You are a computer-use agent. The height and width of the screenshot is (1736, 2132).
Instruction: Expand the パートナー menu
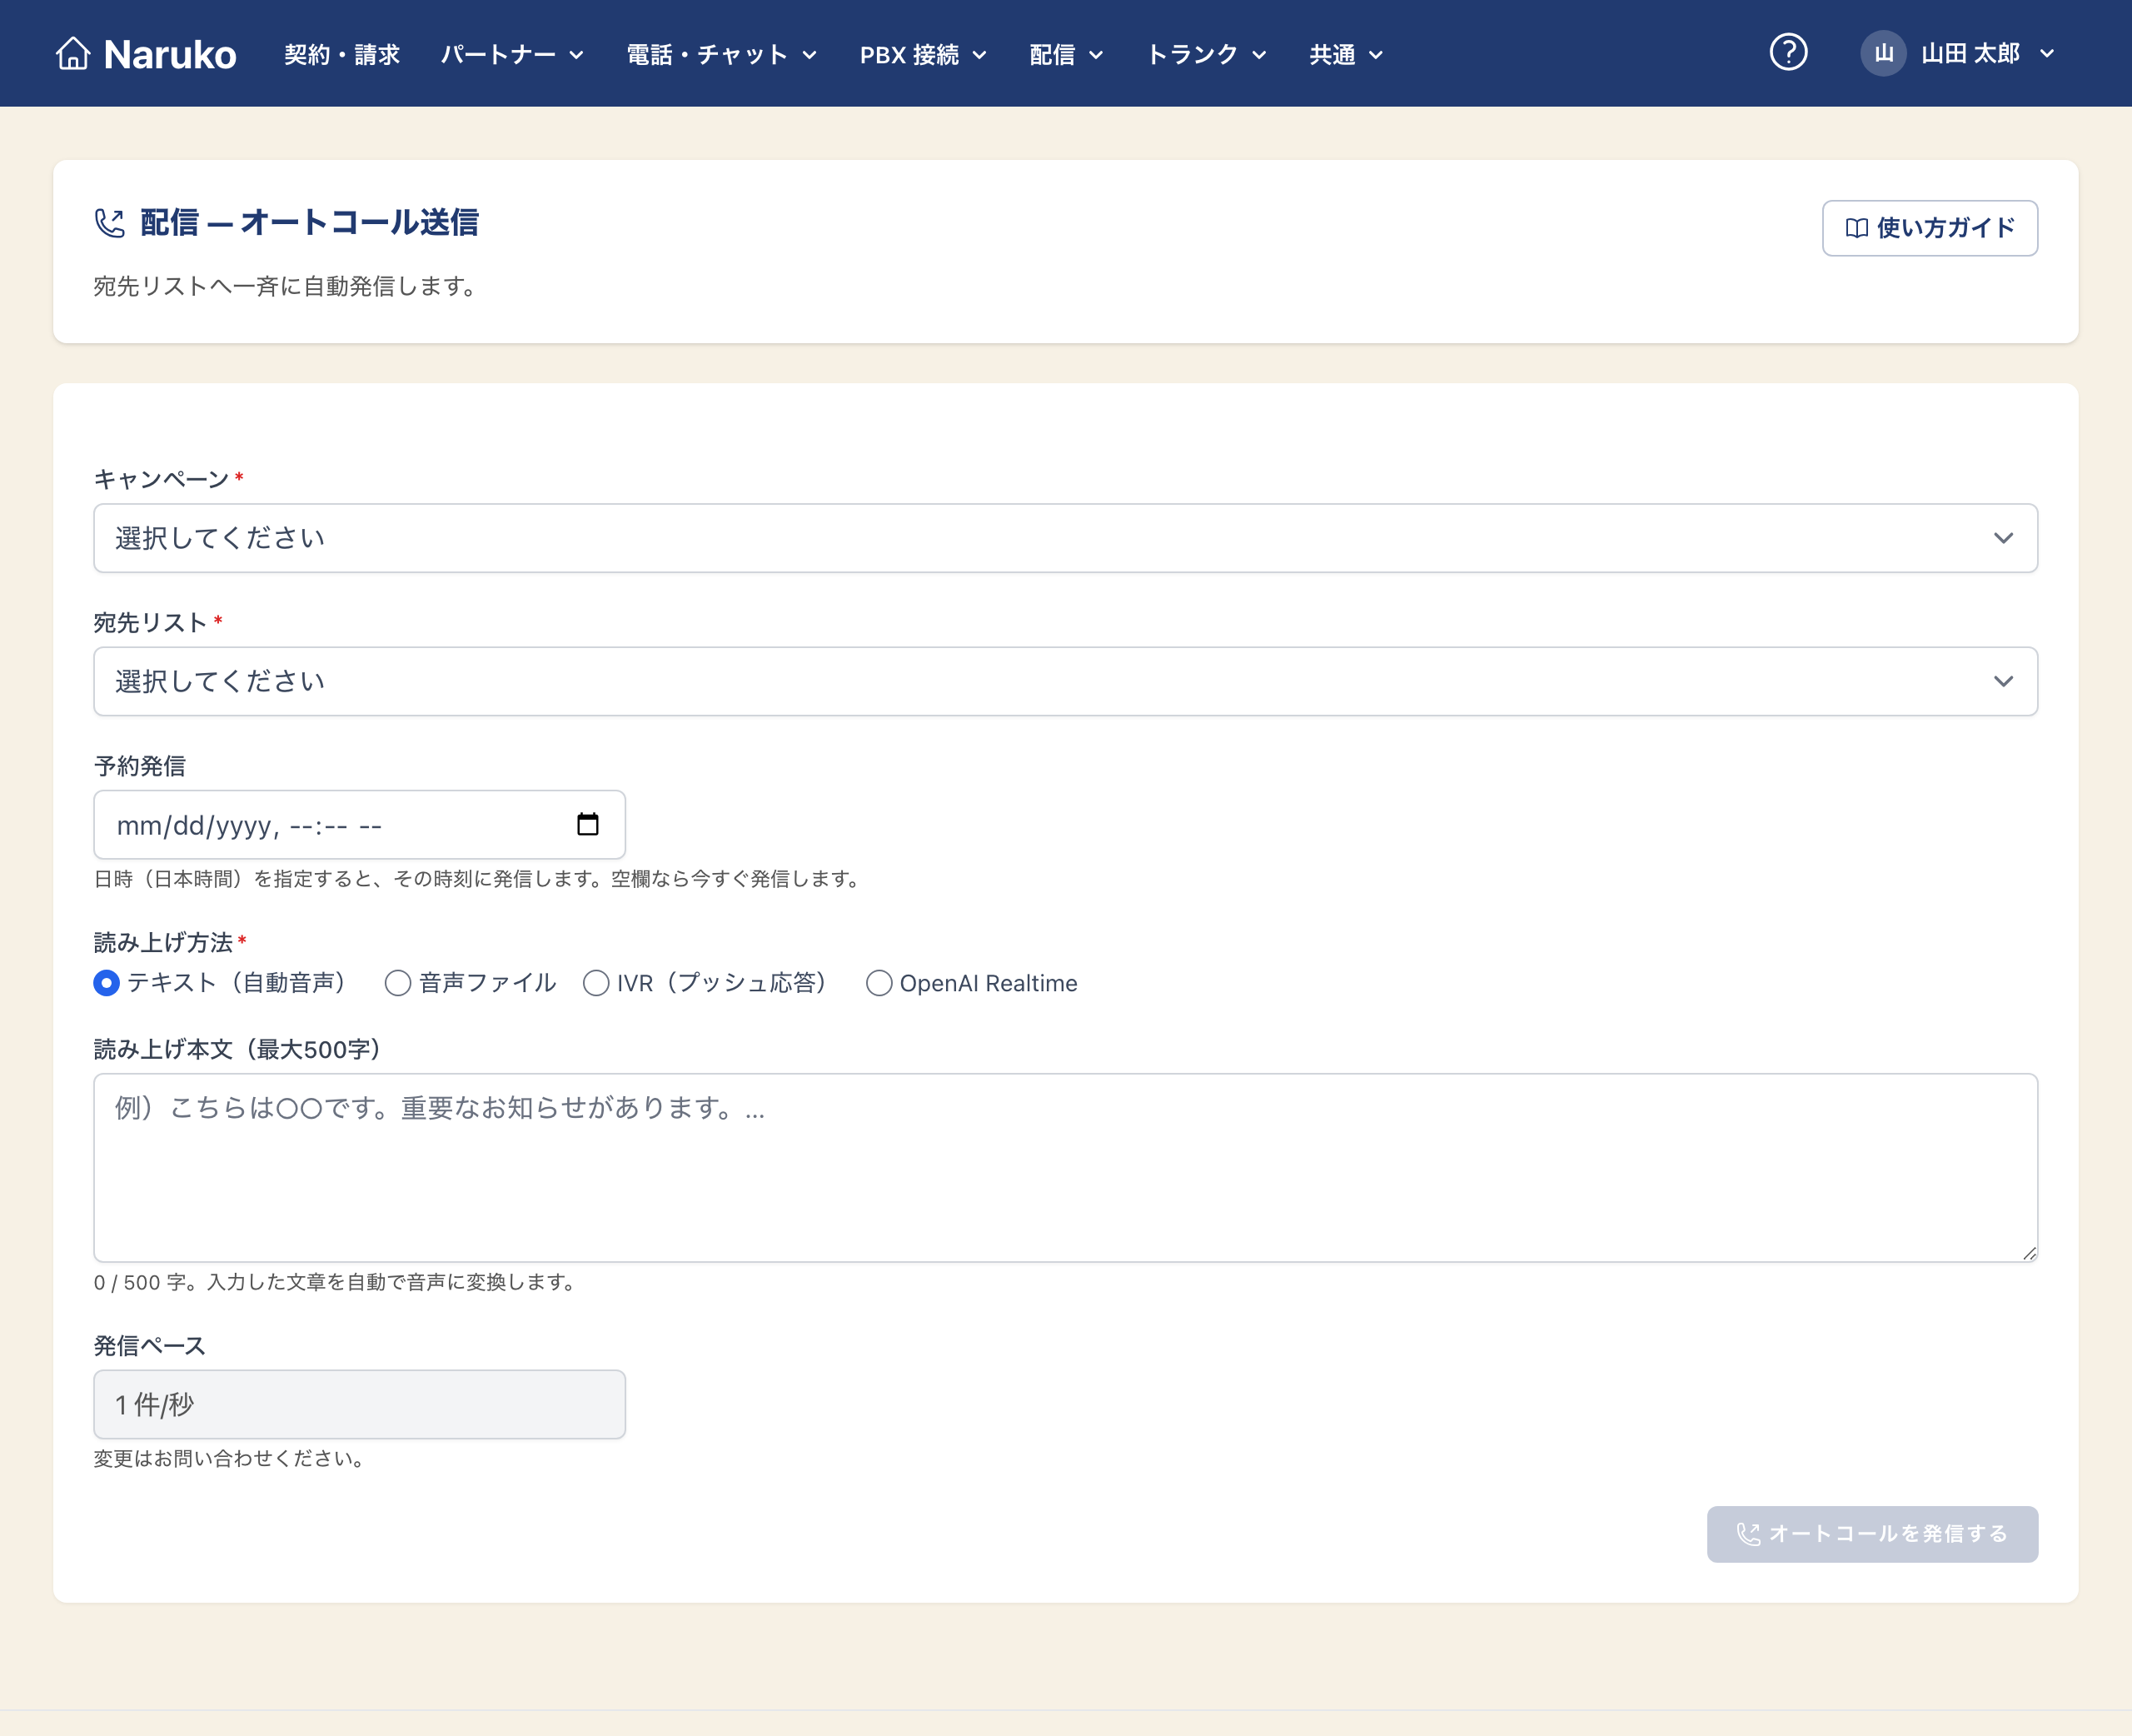click(x=513, y=54)
